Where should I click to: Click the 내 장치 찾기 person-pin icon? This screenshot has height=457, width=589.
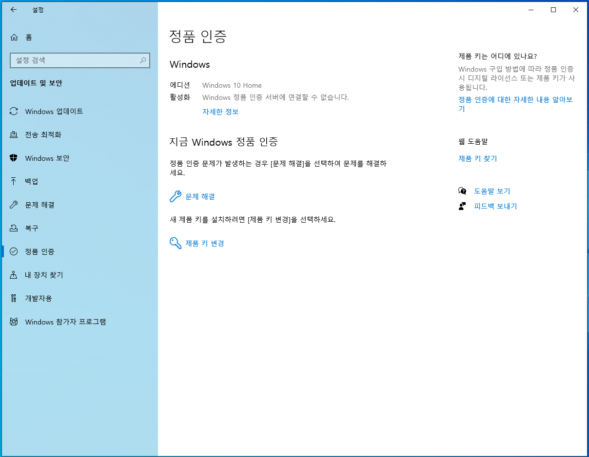pyautogui.click(x=14, y=275)
